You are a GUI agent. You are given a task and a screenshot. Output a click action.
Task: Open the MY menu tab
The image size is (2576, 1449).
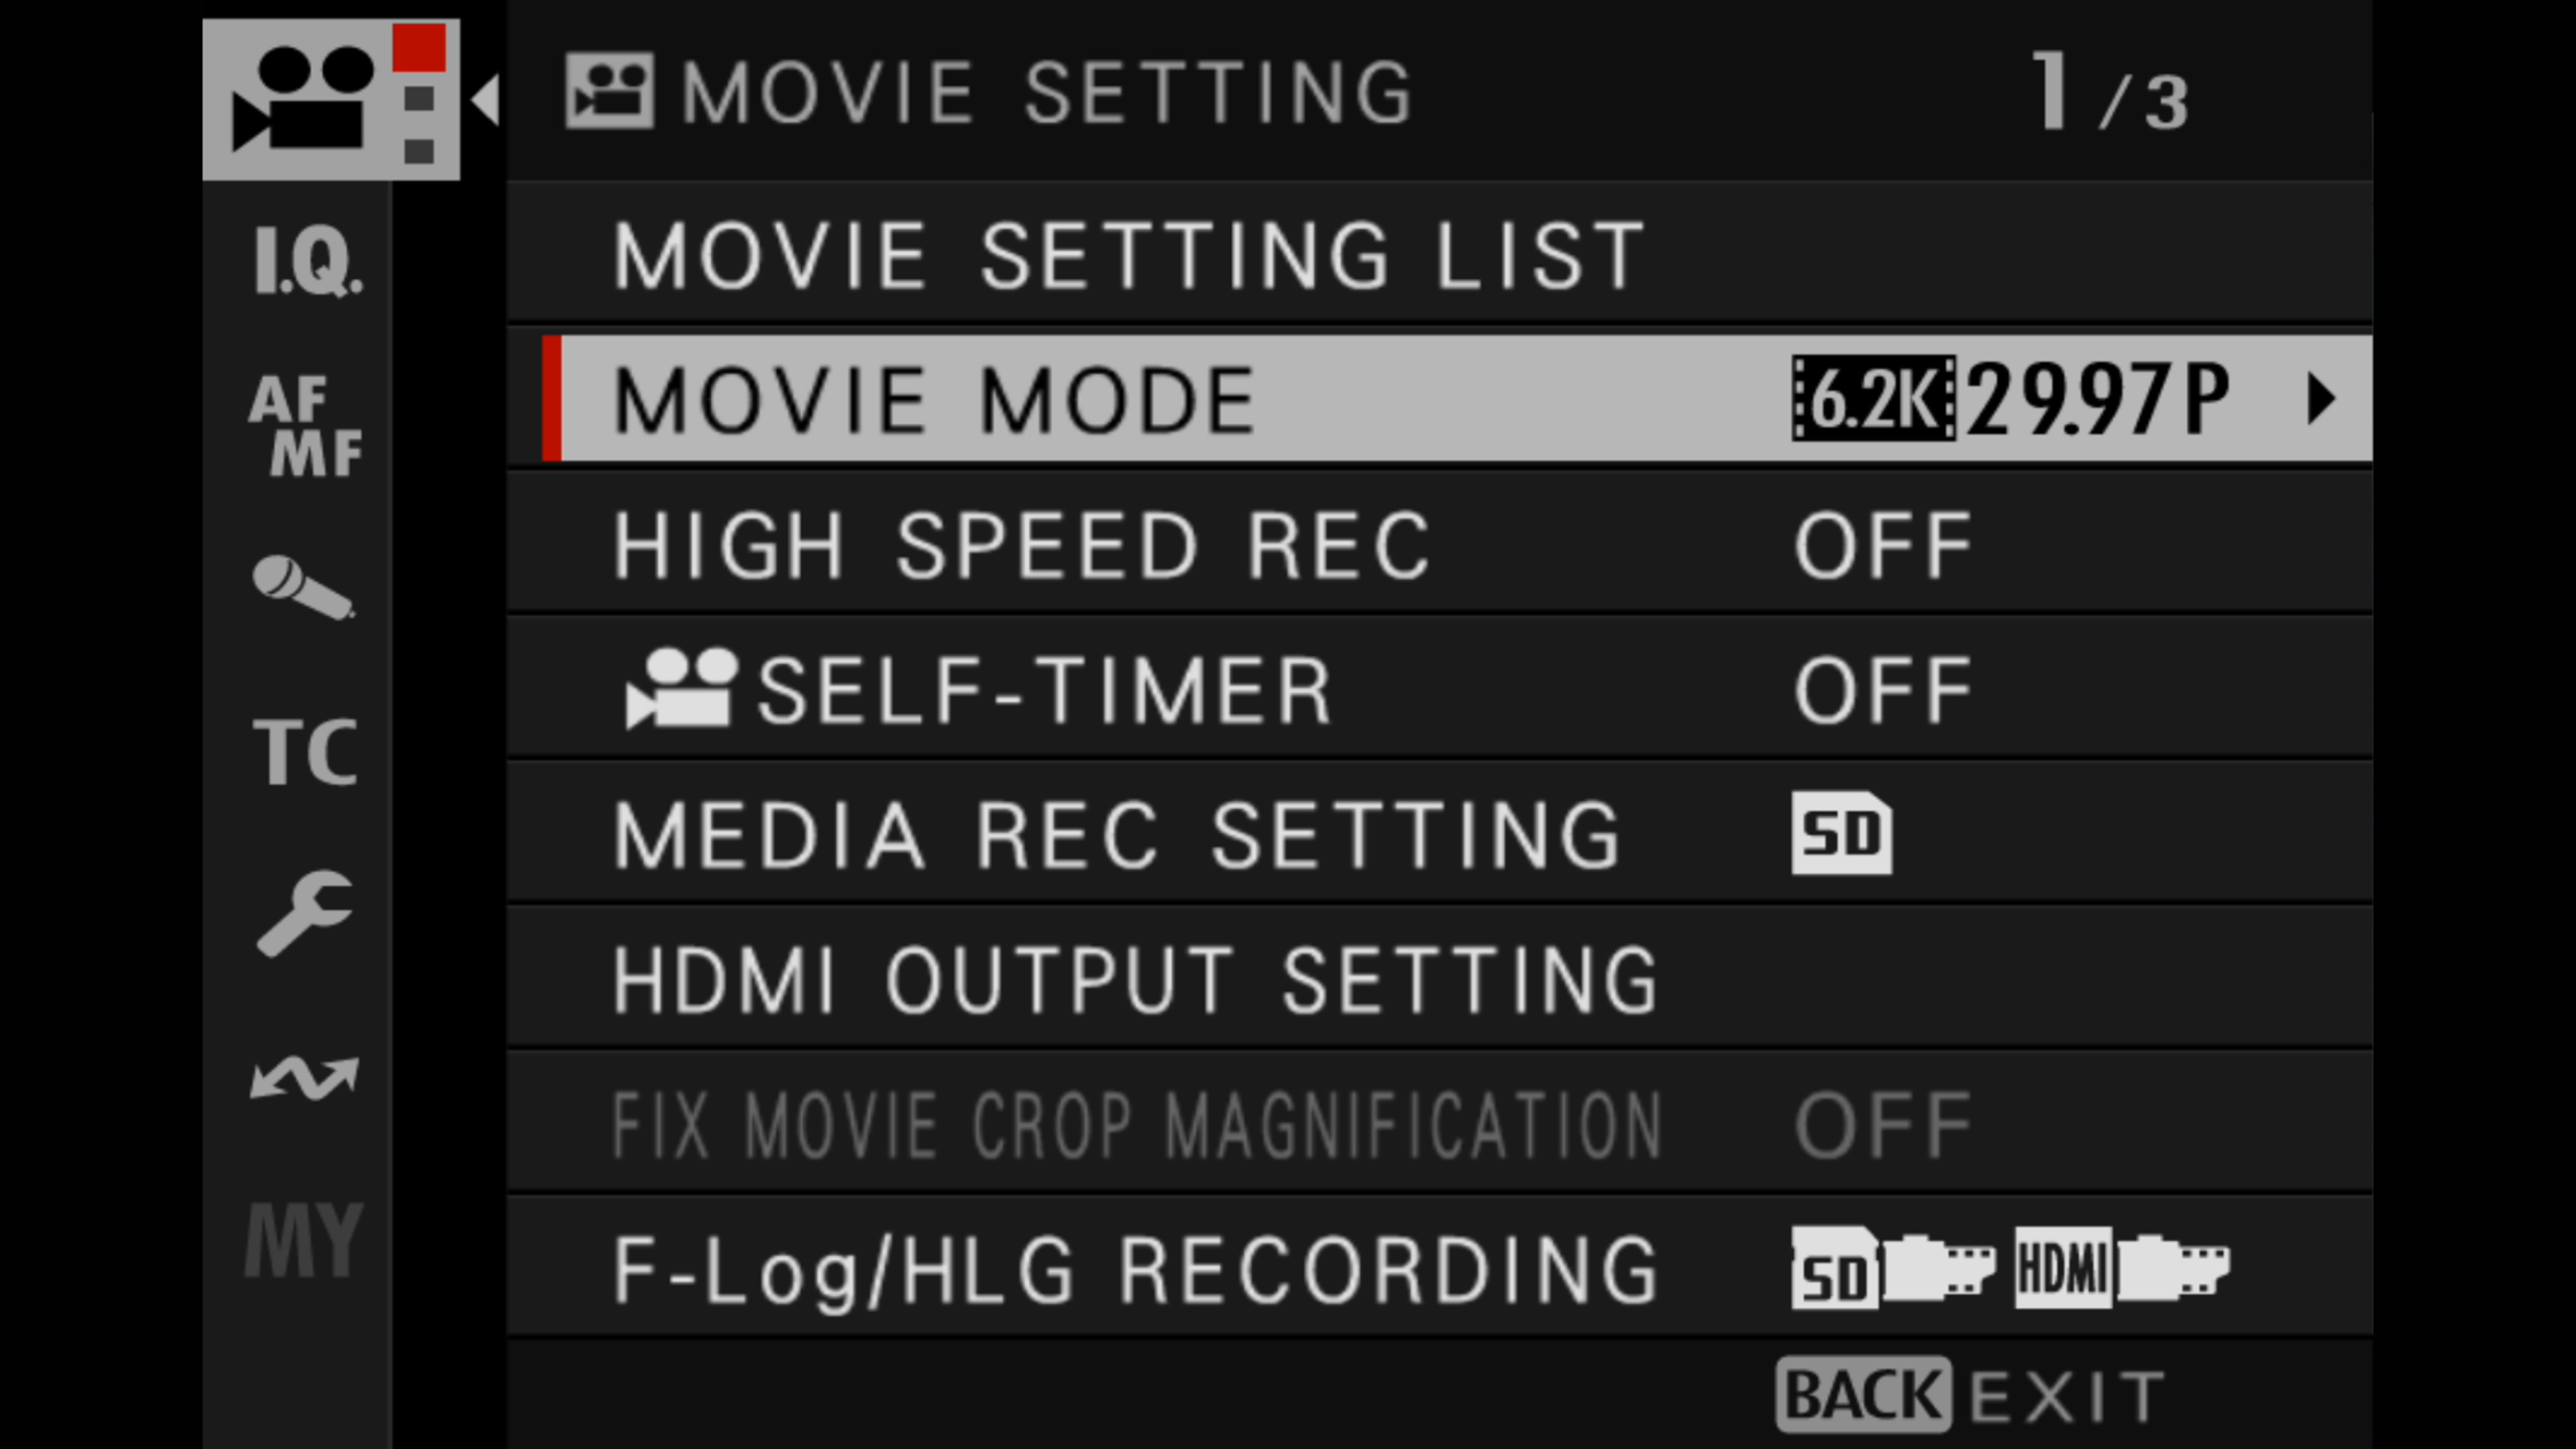click(x=304, y=1241)
